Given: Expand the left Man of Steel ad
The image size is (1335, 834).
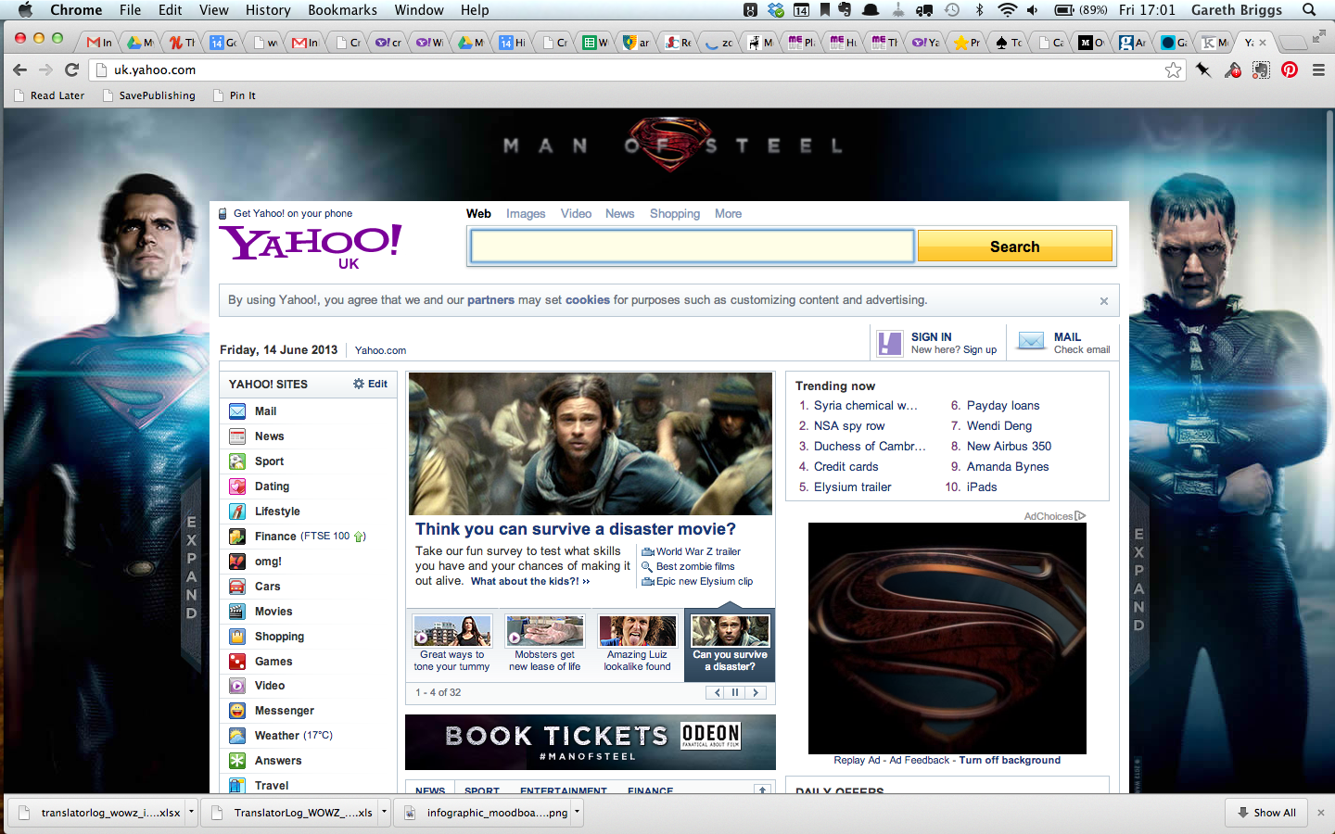Looking at the screenshot, I should coord(191,568).
